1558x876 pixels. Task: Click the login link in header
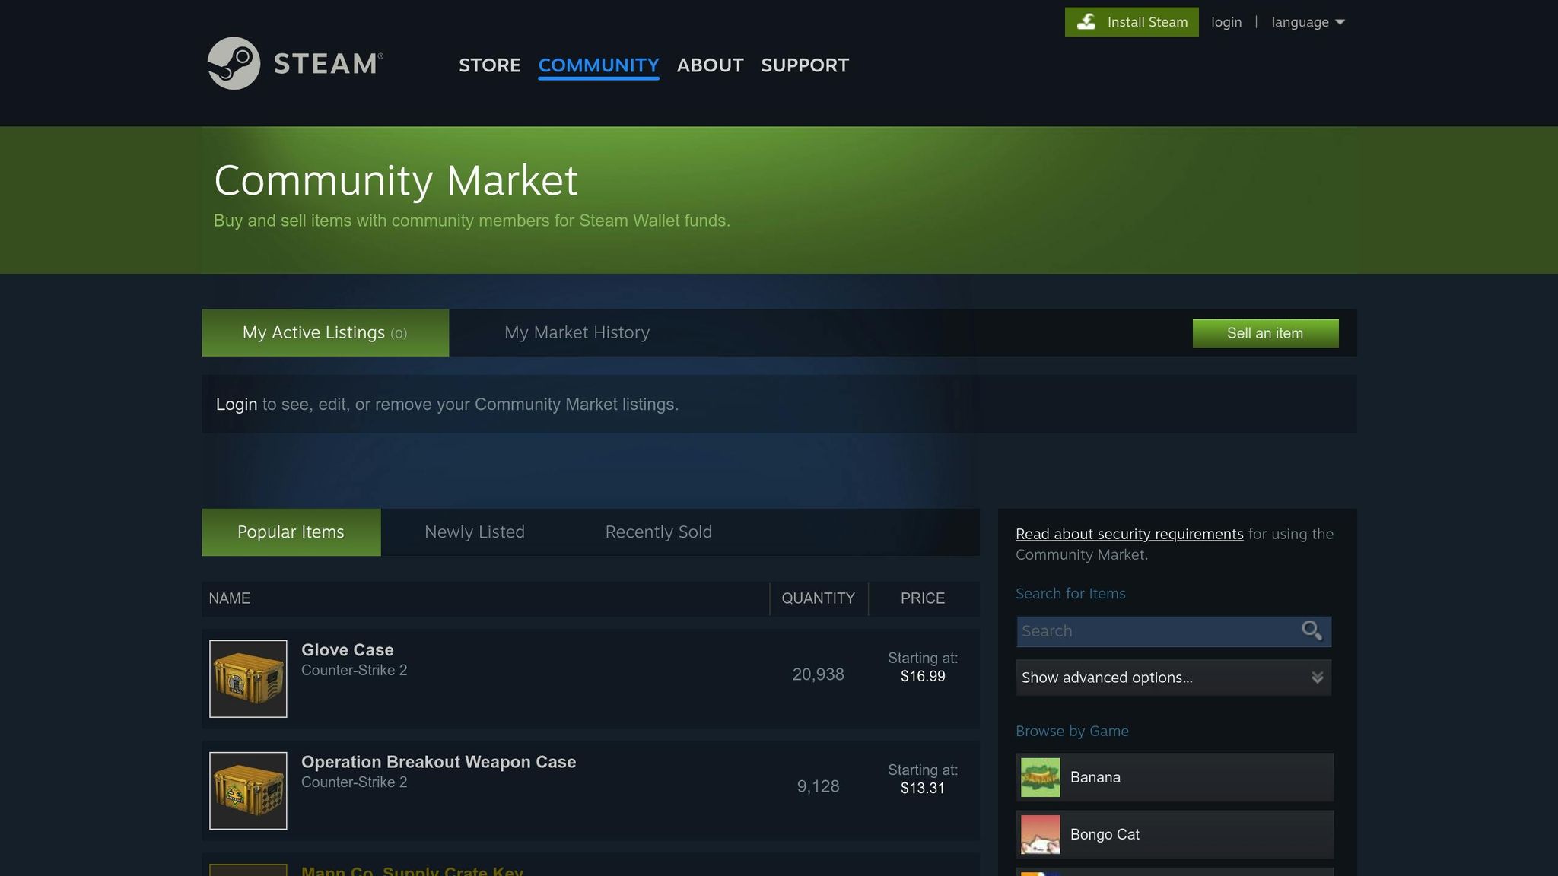[x=1226, y=22]
